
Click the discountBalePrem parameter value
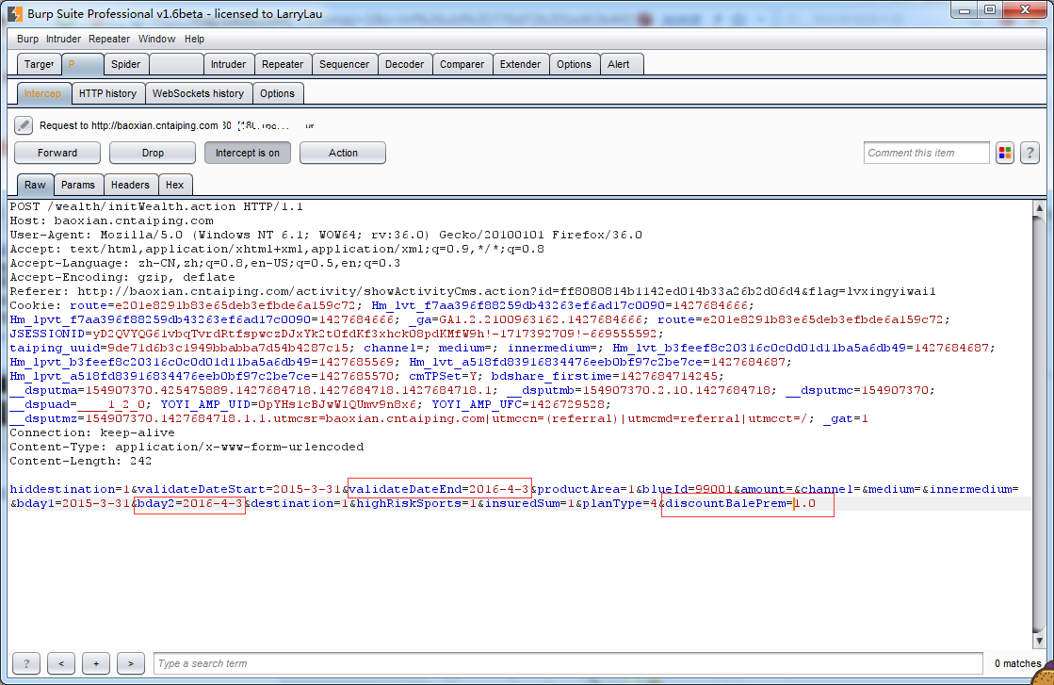point(805,503)
